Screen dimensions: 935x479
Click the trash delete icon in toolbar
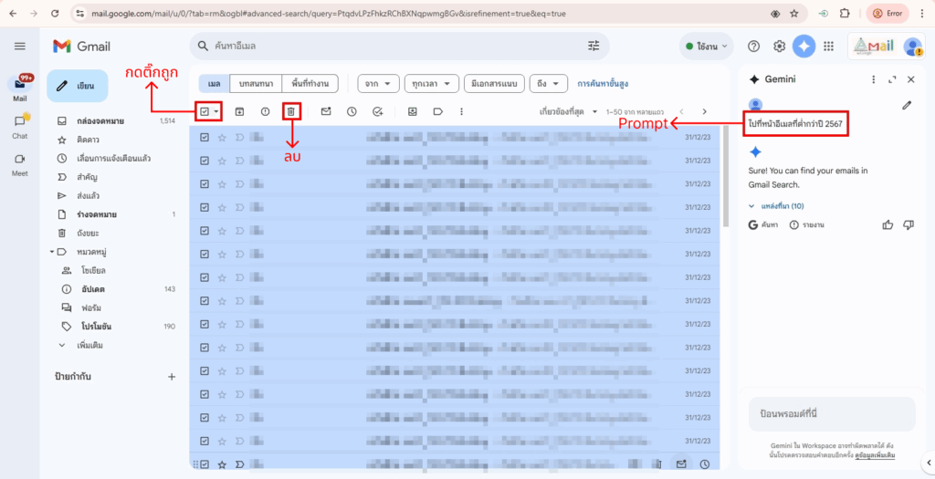coord(290,111)
